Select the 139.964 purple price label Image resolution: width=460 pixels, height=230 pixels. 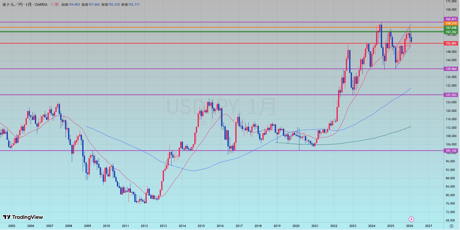[451, 69]
